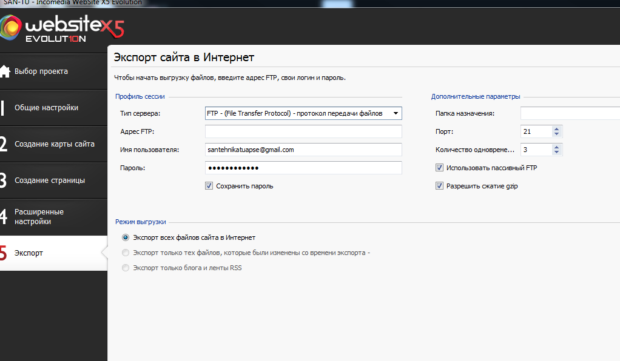This screenshot has width=620, height=361.
Task: Click the Профиль сессии heading
Action: (x=140, y=96)
